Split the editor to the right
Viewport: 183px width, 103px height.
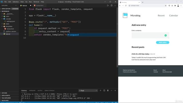click(112, 5)
